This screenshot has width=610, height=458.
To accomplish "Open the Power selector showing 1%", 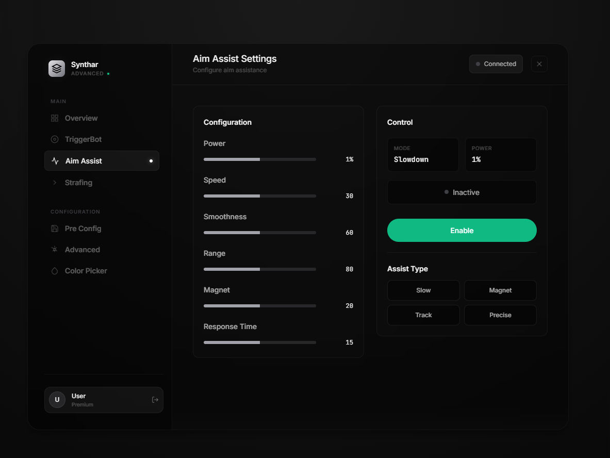I will pos(501,154).
